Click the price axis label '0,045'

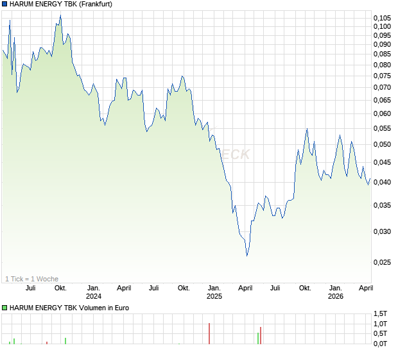click(382, 162)
